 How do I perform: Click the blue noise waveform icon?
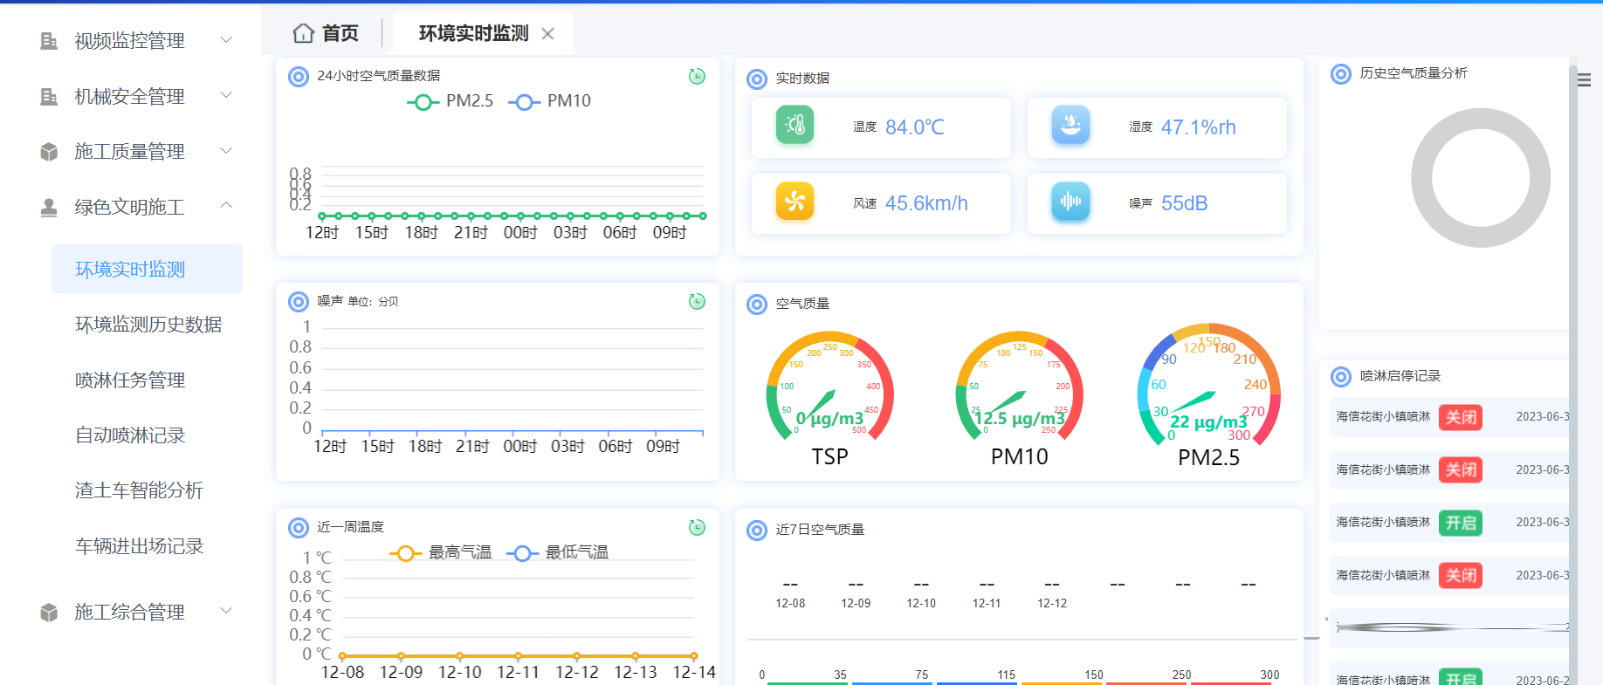[x=1070, y=202]
